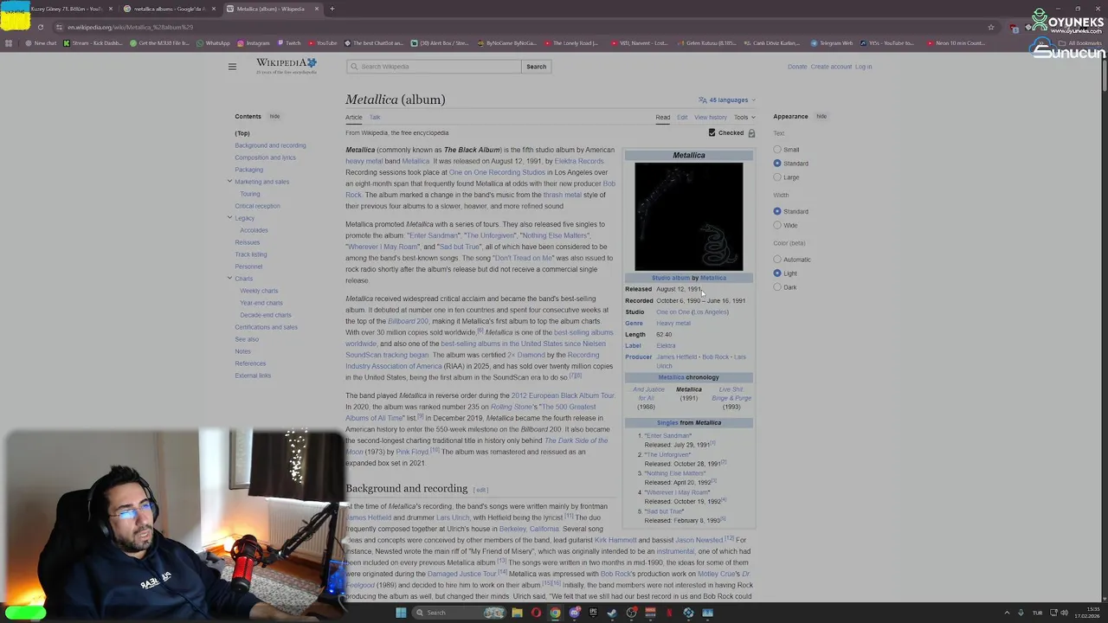Open the Heavy metal genre link in infobox
Image resolution: width=1108 pixels, height=623 pixels.
[673, 323]
